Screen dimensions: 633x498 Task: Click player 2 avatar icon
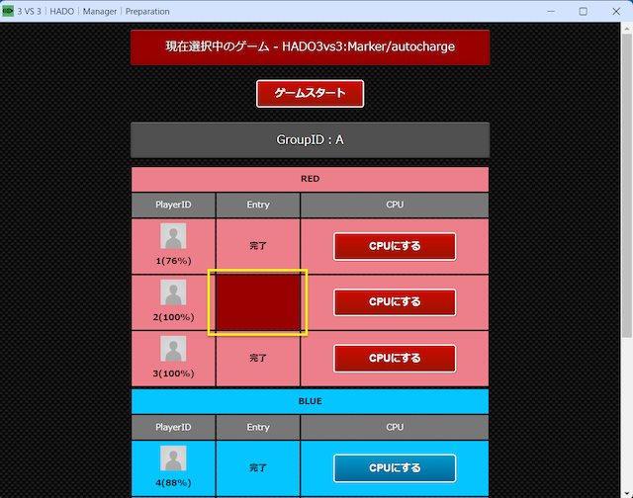pyautogui.click(x=174, y=293)
